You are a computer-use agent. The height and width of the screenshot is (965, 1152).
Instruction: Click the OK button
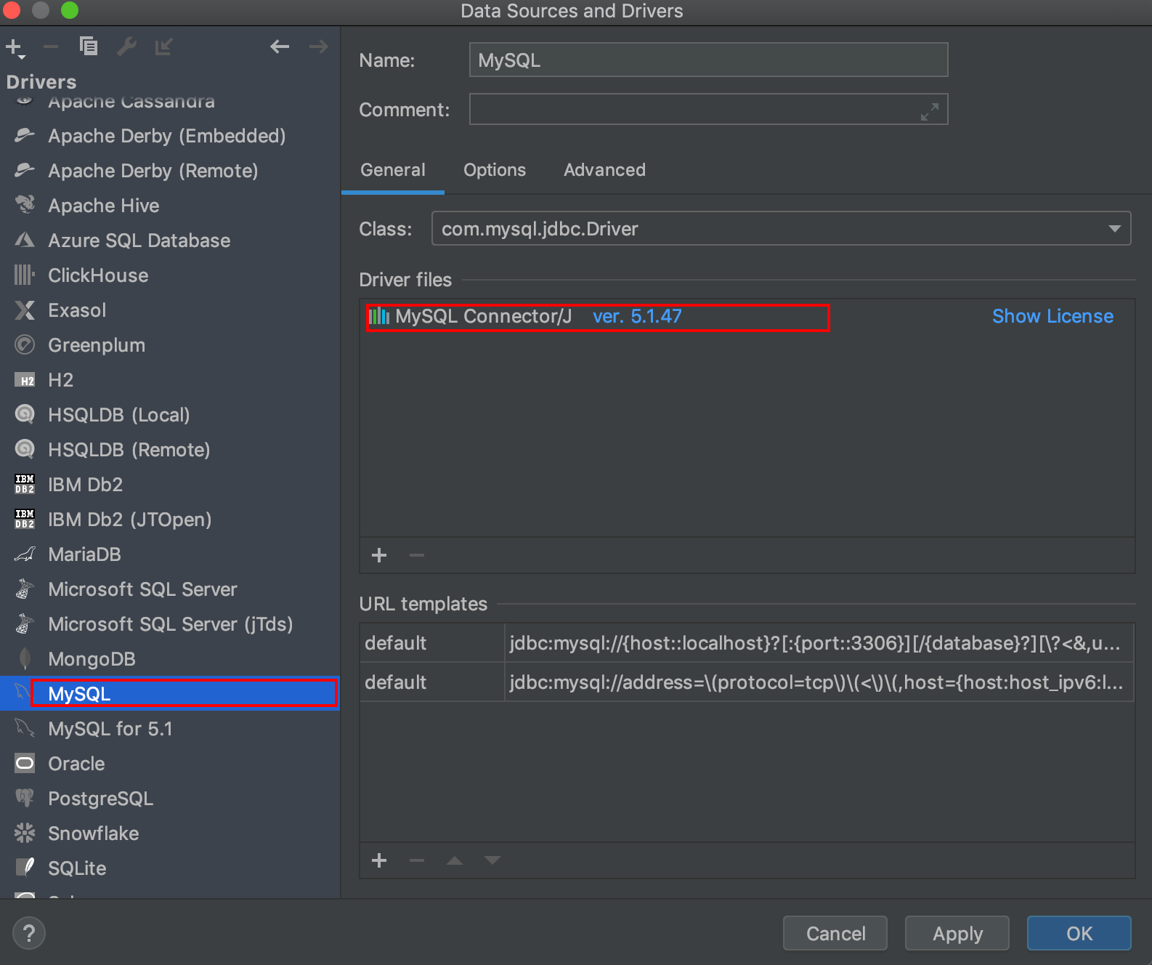pos(1079,933)
